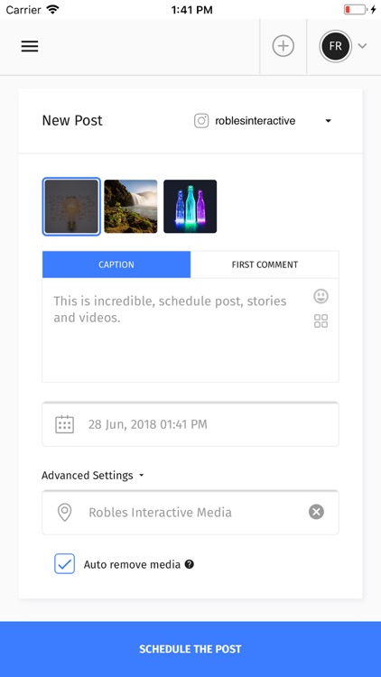Collapse the Advanced Settings section

[92, 476]
